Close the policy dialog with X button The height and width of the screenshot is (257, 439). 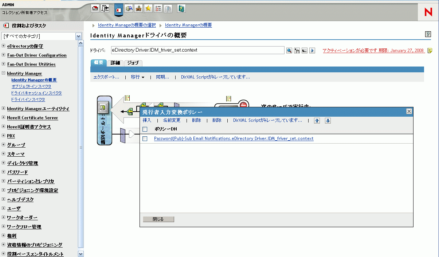409,112
